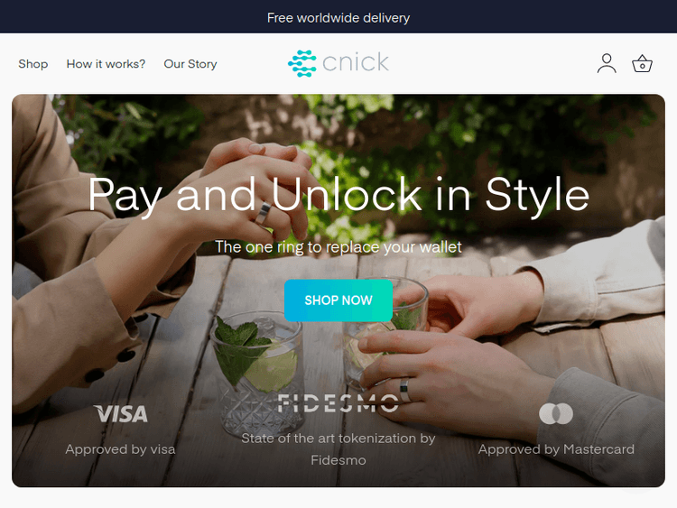Click the cnick logo
Screen dimensions: 677x508
(338, 63)
